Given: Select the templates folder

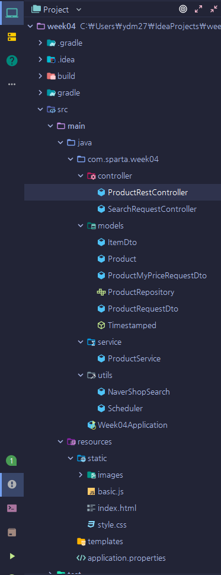Looking at the screenshot, I should [x=105, y=542].
